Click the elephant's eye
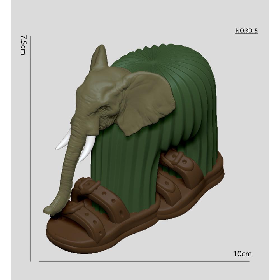Screen dimensions: 280x280 click(104, 108)
